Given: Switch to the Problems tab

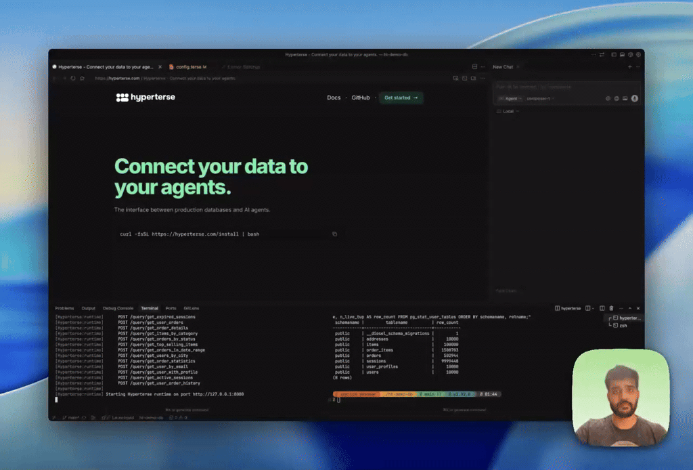Looking at the screenshot, I should click(x=64, y=308).
